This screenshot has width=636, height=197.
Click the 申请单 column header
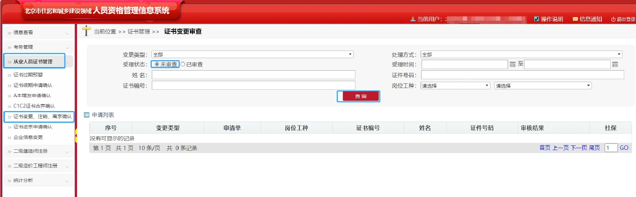(x=232, y=128)
